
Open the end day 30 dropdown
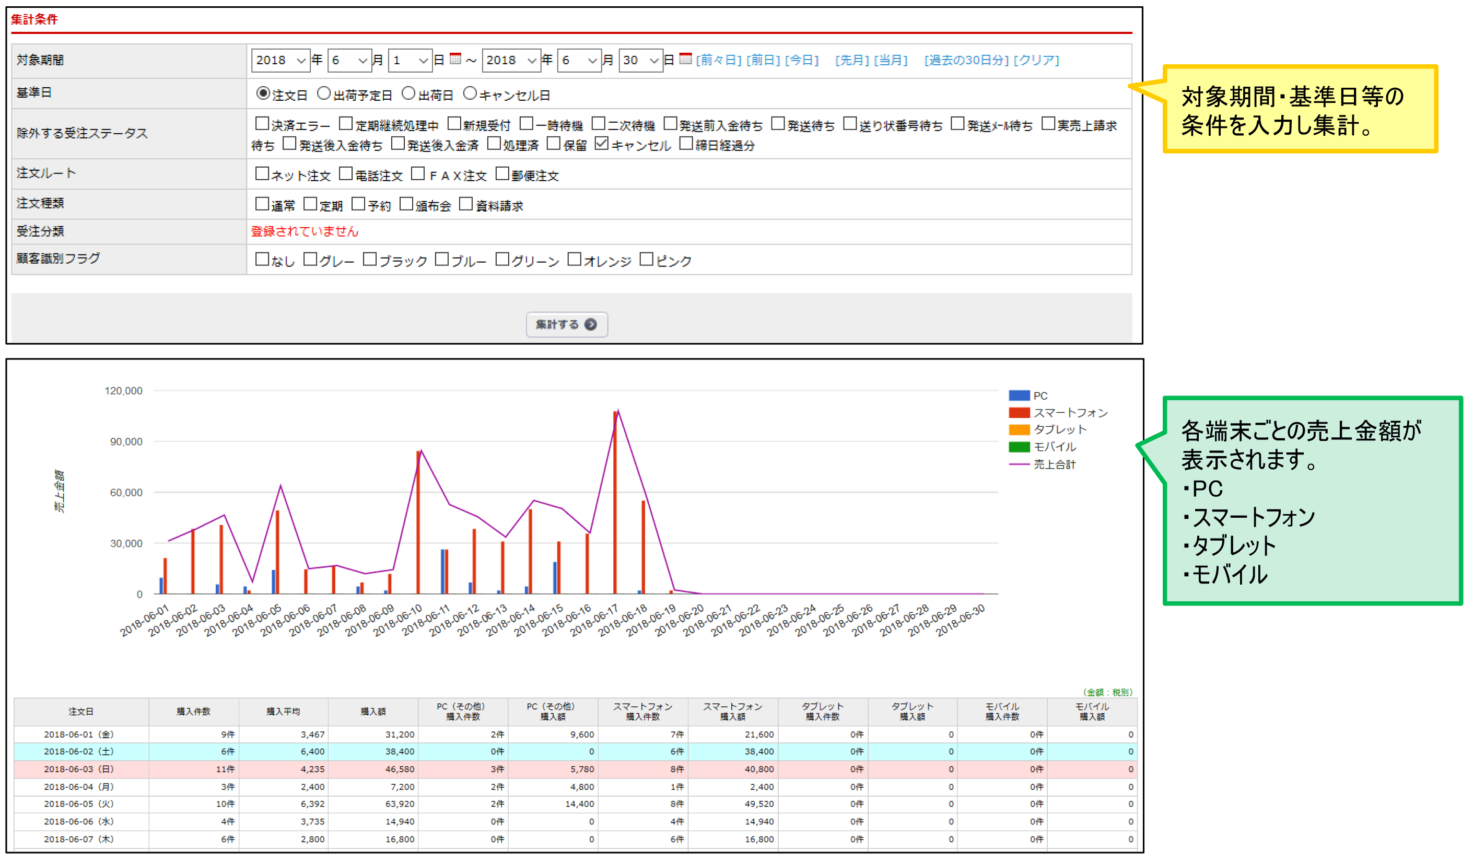(640, 60)
